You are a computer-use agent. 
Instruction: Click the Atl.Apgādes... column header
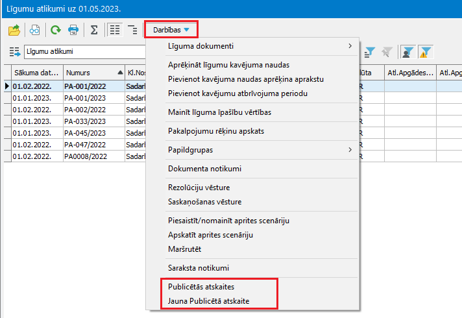click(410, 73)
